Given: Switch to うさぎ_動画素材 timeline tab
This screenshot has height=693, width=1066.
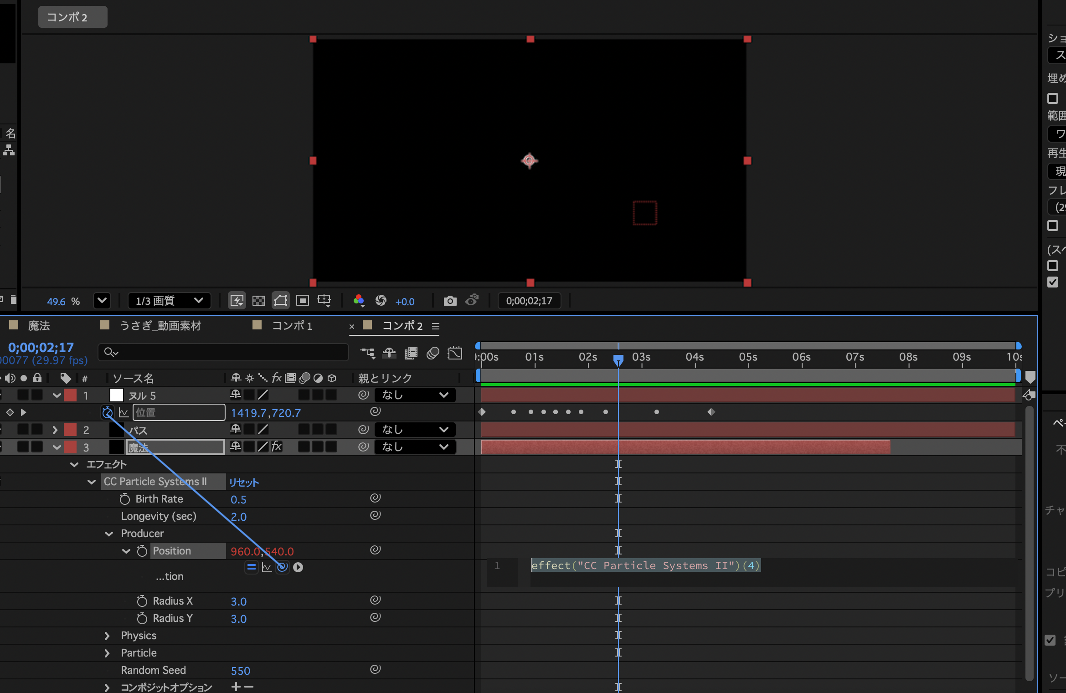Looking at the screenshot, I should (160, 326).
